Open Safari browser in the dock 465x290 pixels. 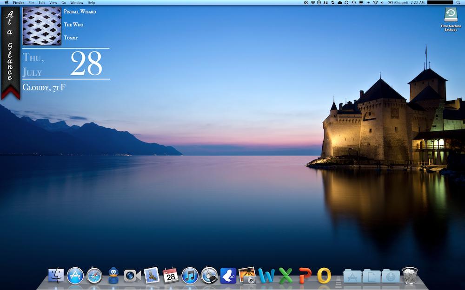coord(94,275)
